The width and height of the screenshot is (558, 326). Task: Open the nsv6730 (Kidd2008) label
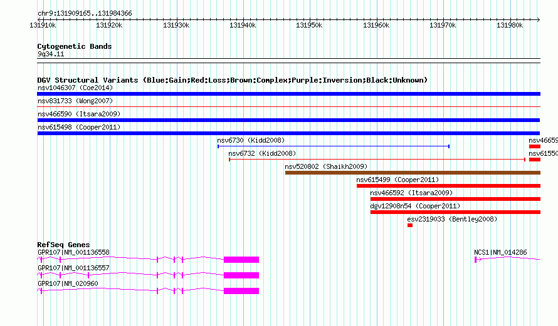pyautogui.click(x=251, y=140)
